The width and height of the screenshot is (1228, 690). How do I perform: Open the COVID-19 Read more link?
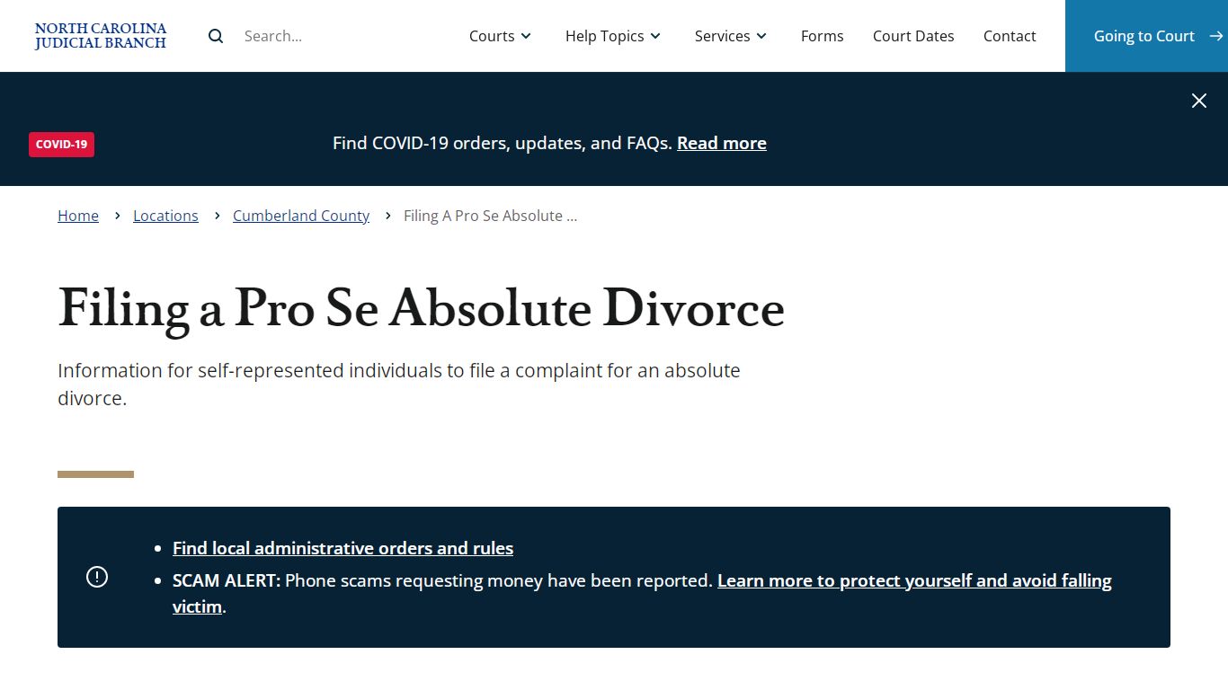[722, 143]
